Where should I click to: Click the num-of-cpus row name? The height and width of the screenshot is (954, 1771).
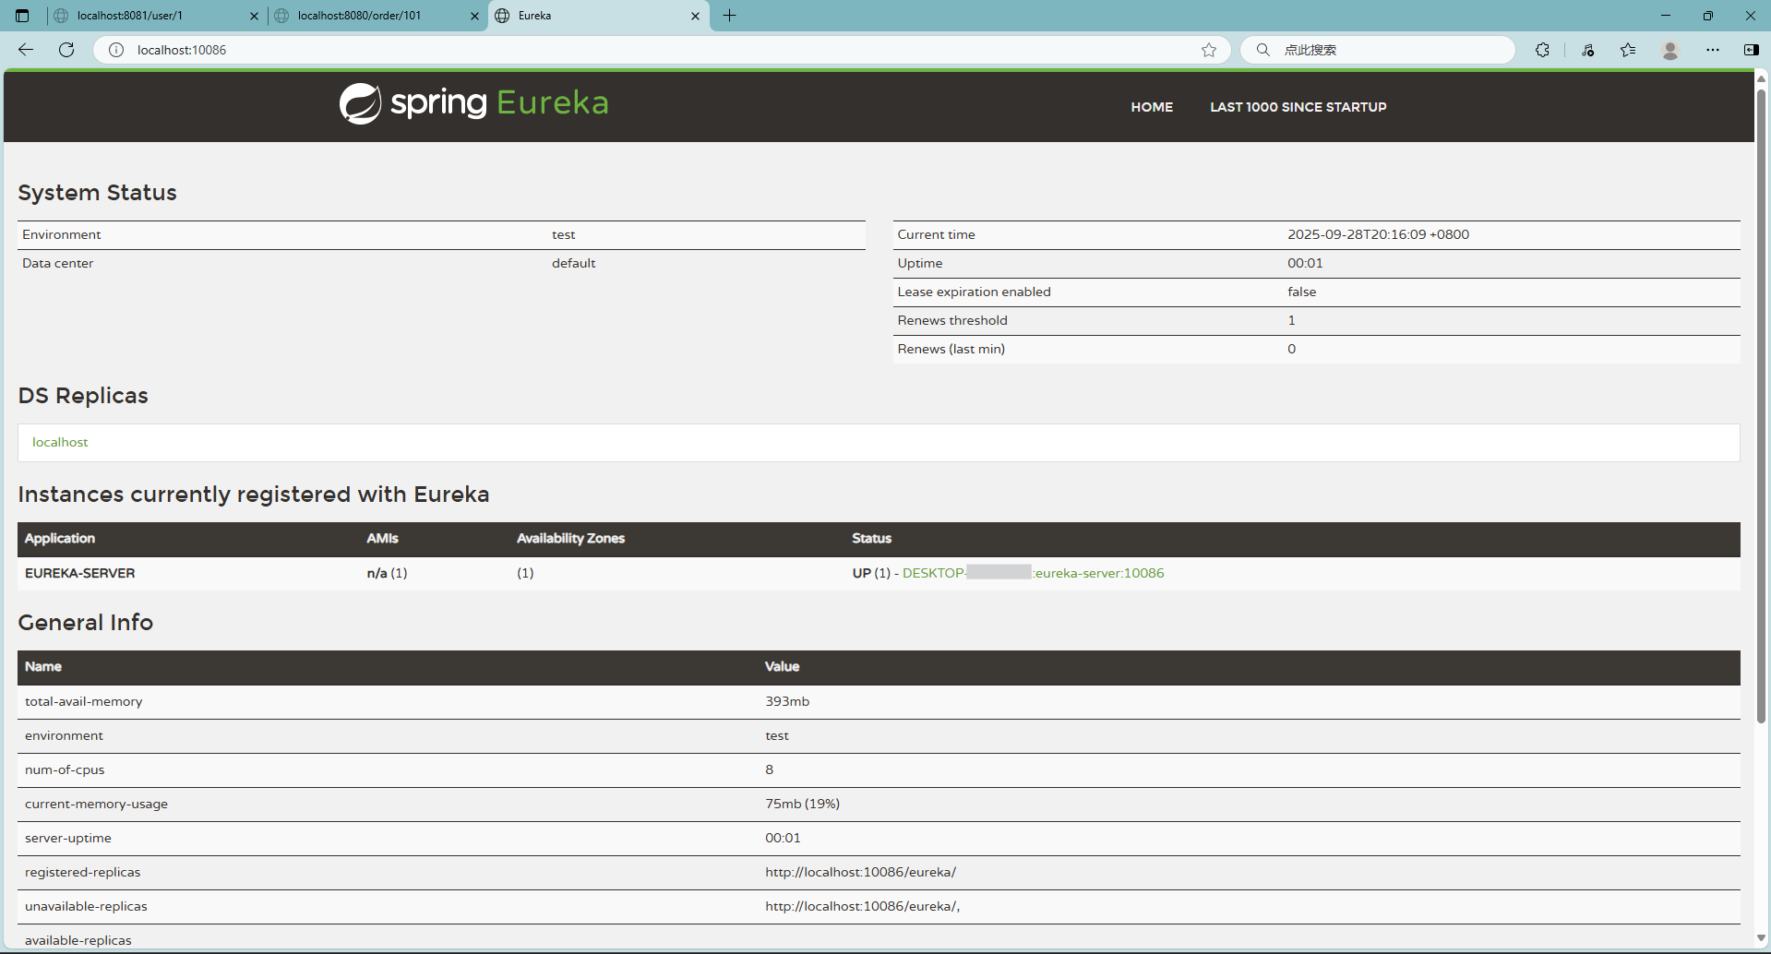(65, 769)
